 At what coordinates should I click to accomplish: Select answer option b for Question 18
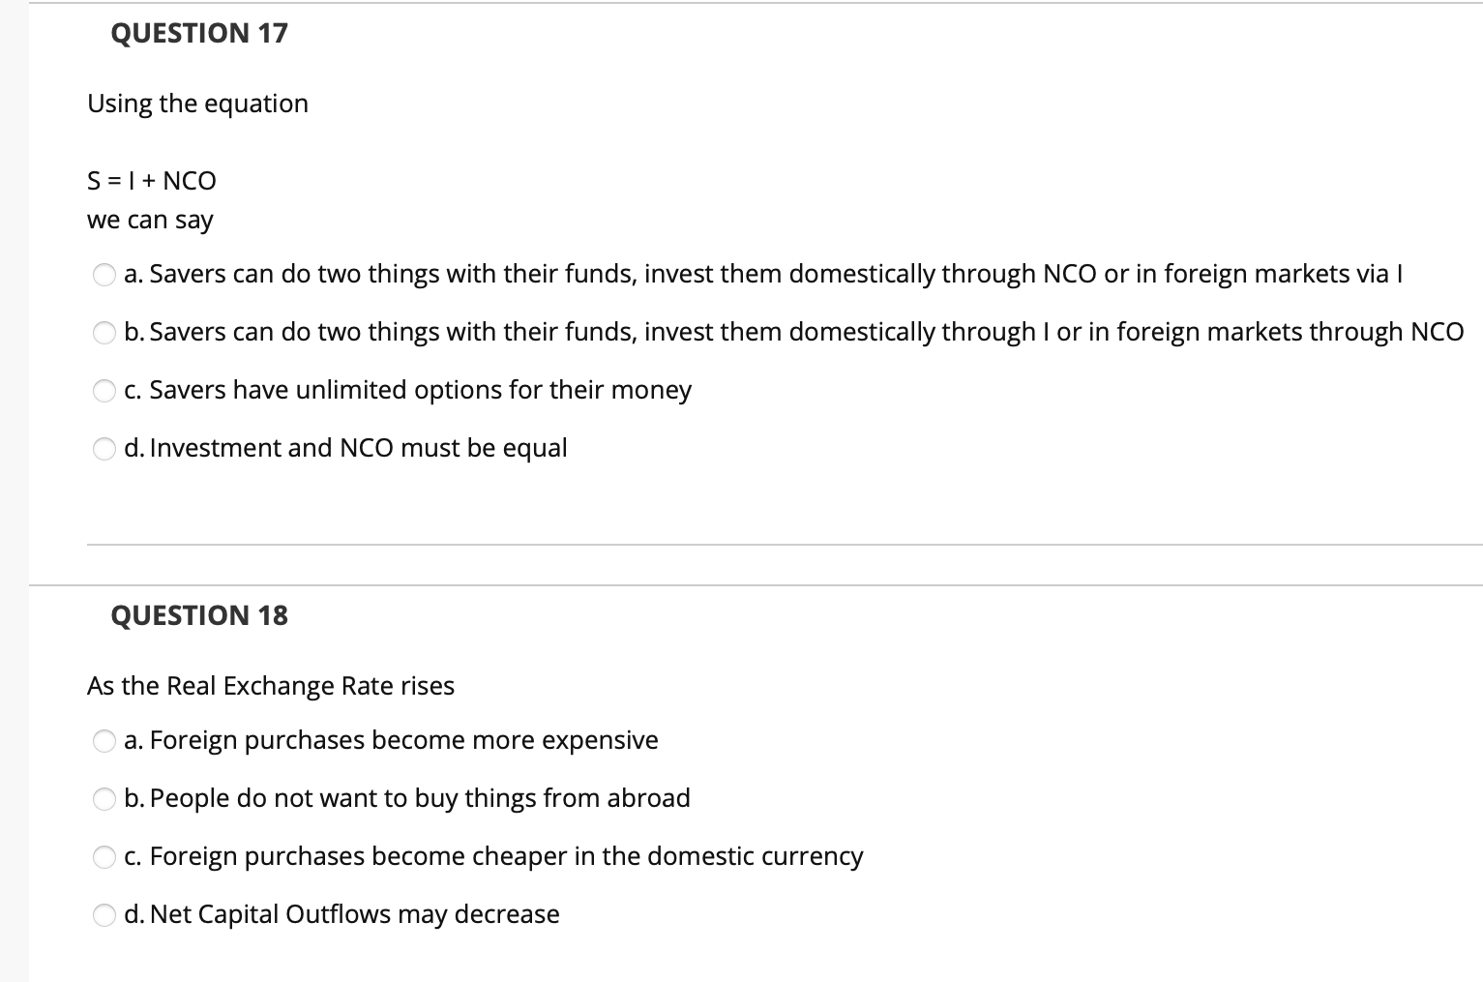click(104, 799)
